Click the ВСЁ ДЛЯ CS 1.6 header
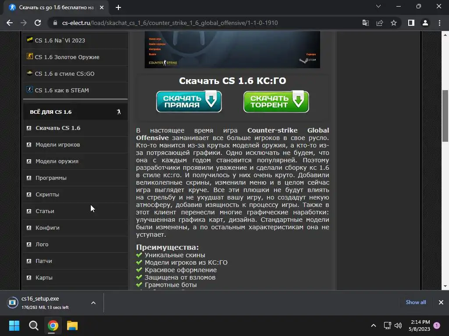Viewport: 449px width, 336px height. 75,112
